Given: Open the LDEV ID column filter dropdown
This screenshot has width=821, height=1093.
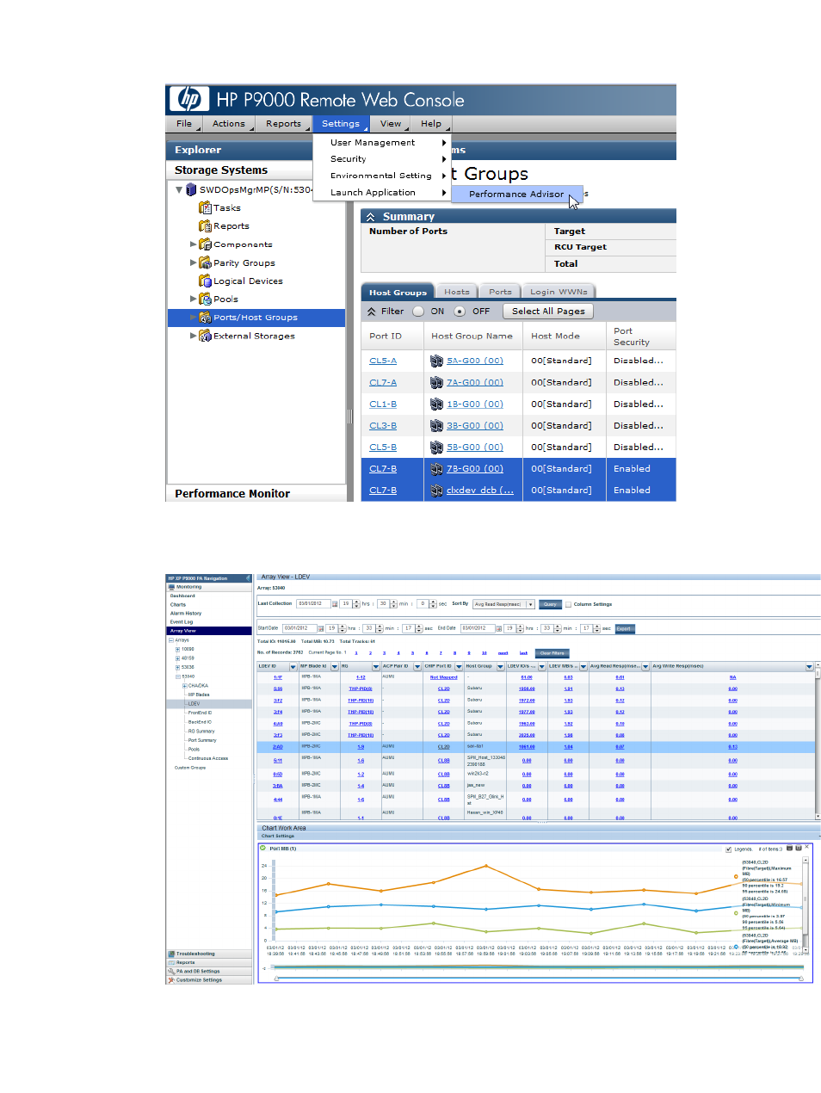Looking at the screenshot, I should [x=293, y=666].
